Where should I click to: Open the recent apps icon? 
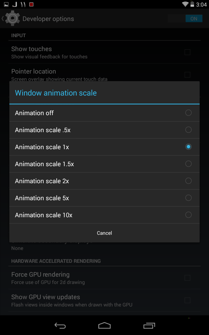[149, 326]
